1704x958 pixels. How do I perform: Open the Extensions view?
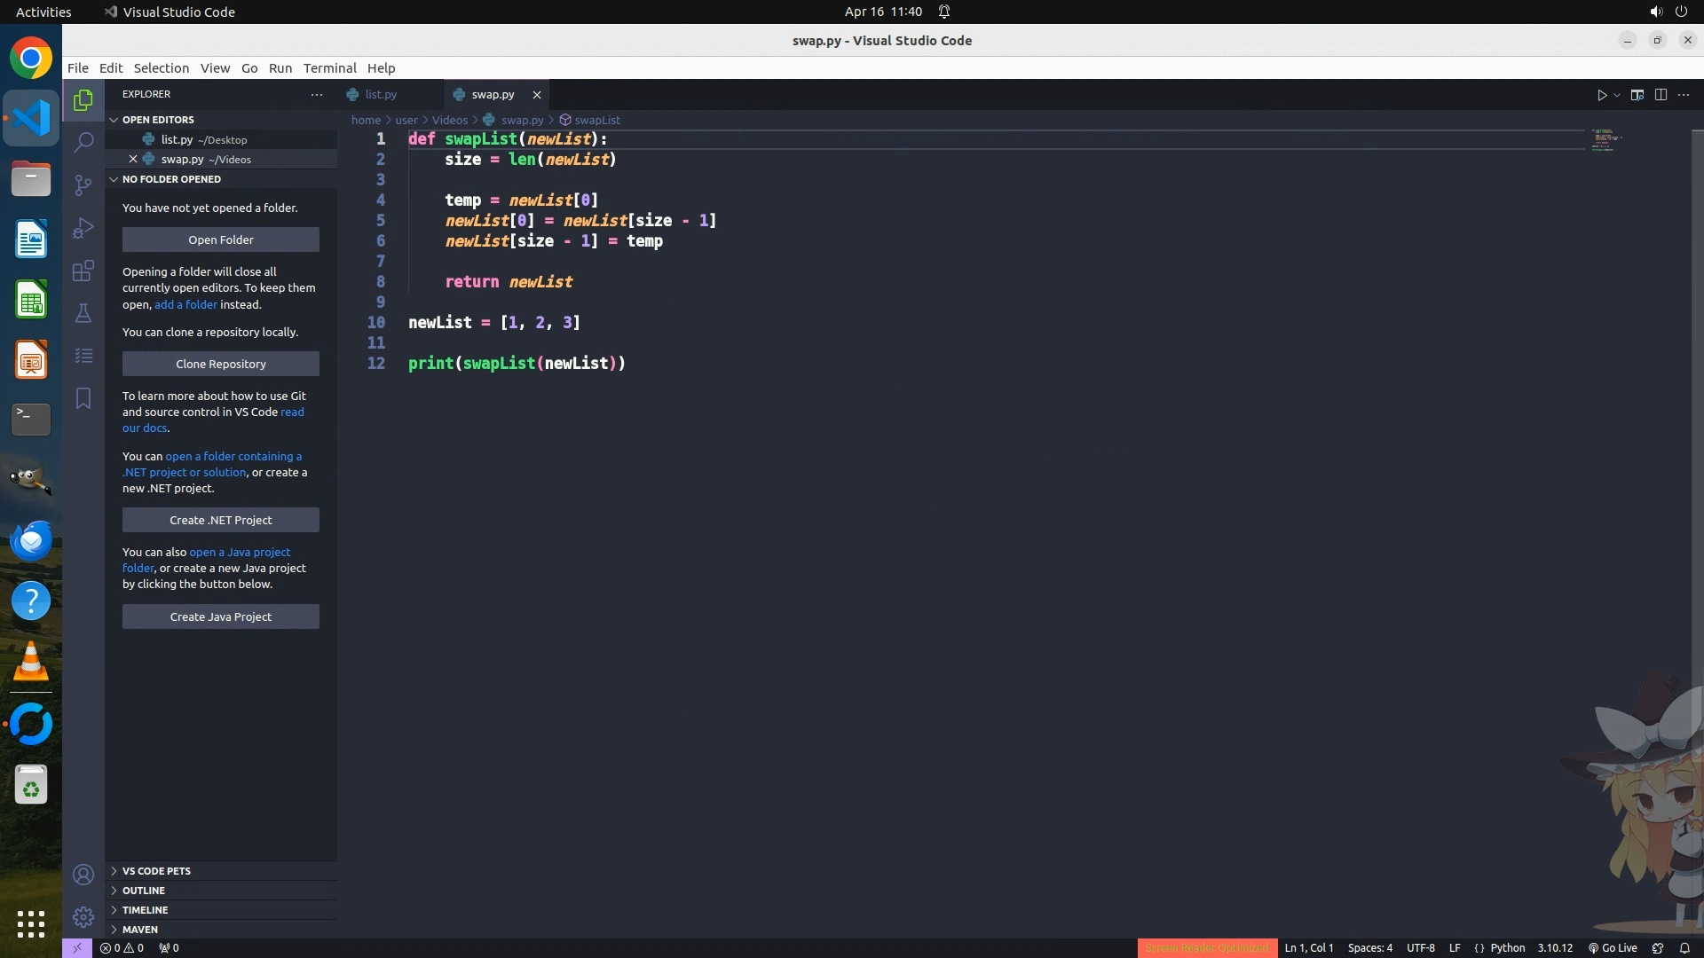coord(83,271)
